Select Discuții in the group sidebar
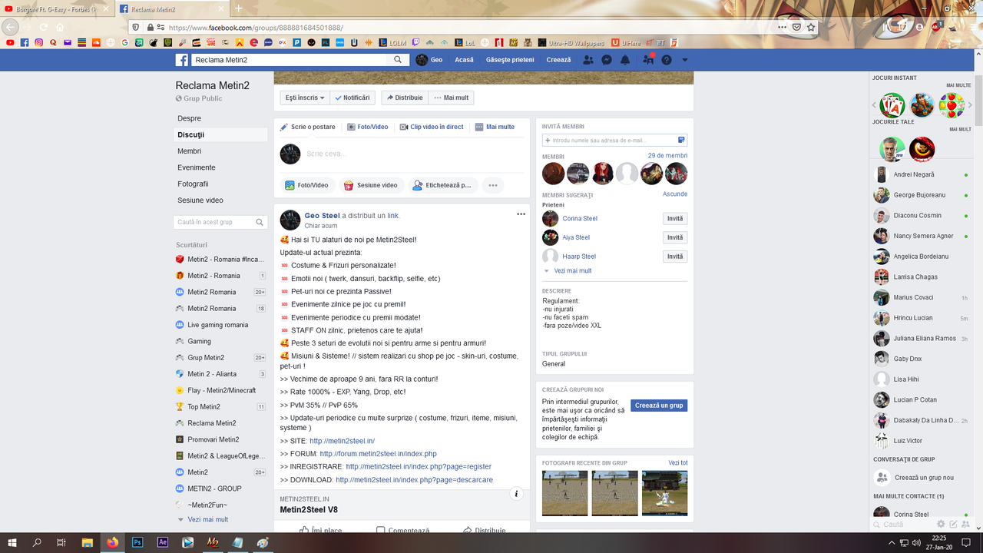This screenshot has height=553, width=983. click(220, 134)
